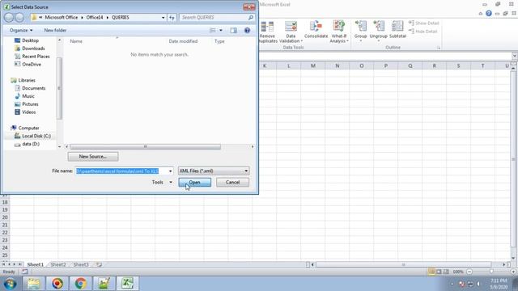
Task: Open Recent Places in navigation pane
Action: tap(32, 57)
